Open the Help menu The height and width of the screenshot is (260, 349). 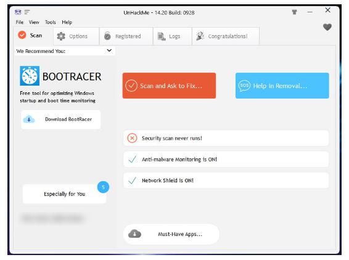point(67,22)
